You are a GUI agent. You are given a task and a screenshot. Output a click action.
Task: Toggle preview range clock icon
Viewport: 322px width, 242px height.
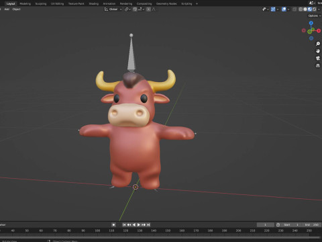tap(278, 225)
